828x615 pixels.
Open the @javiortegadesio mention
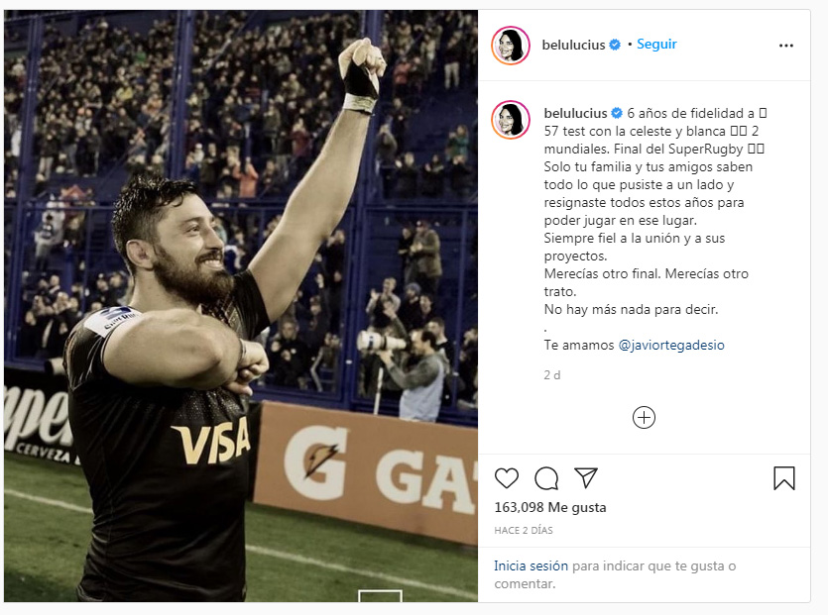coord(671,345)
